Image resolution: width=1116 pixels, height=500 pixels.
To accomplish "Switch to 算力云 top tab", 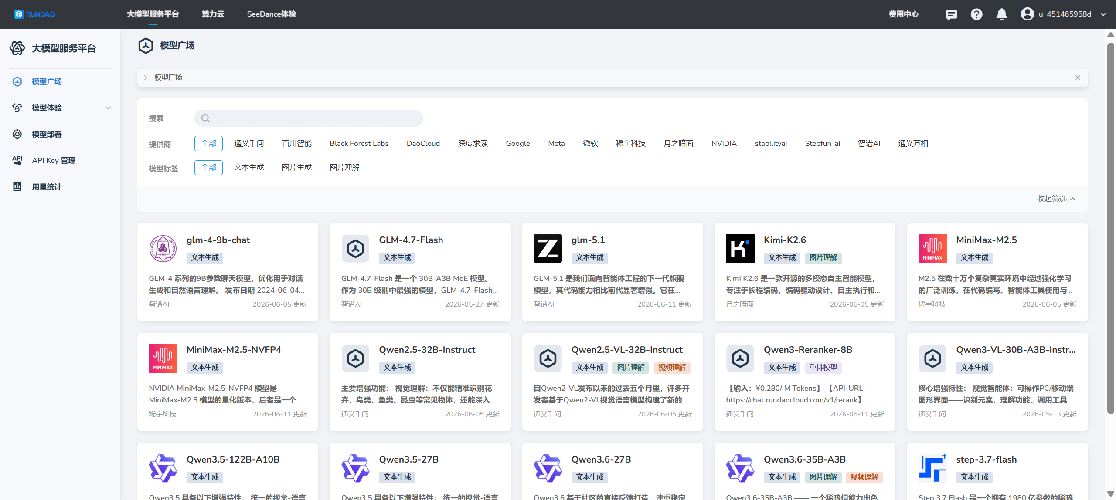I will (213, 14).
